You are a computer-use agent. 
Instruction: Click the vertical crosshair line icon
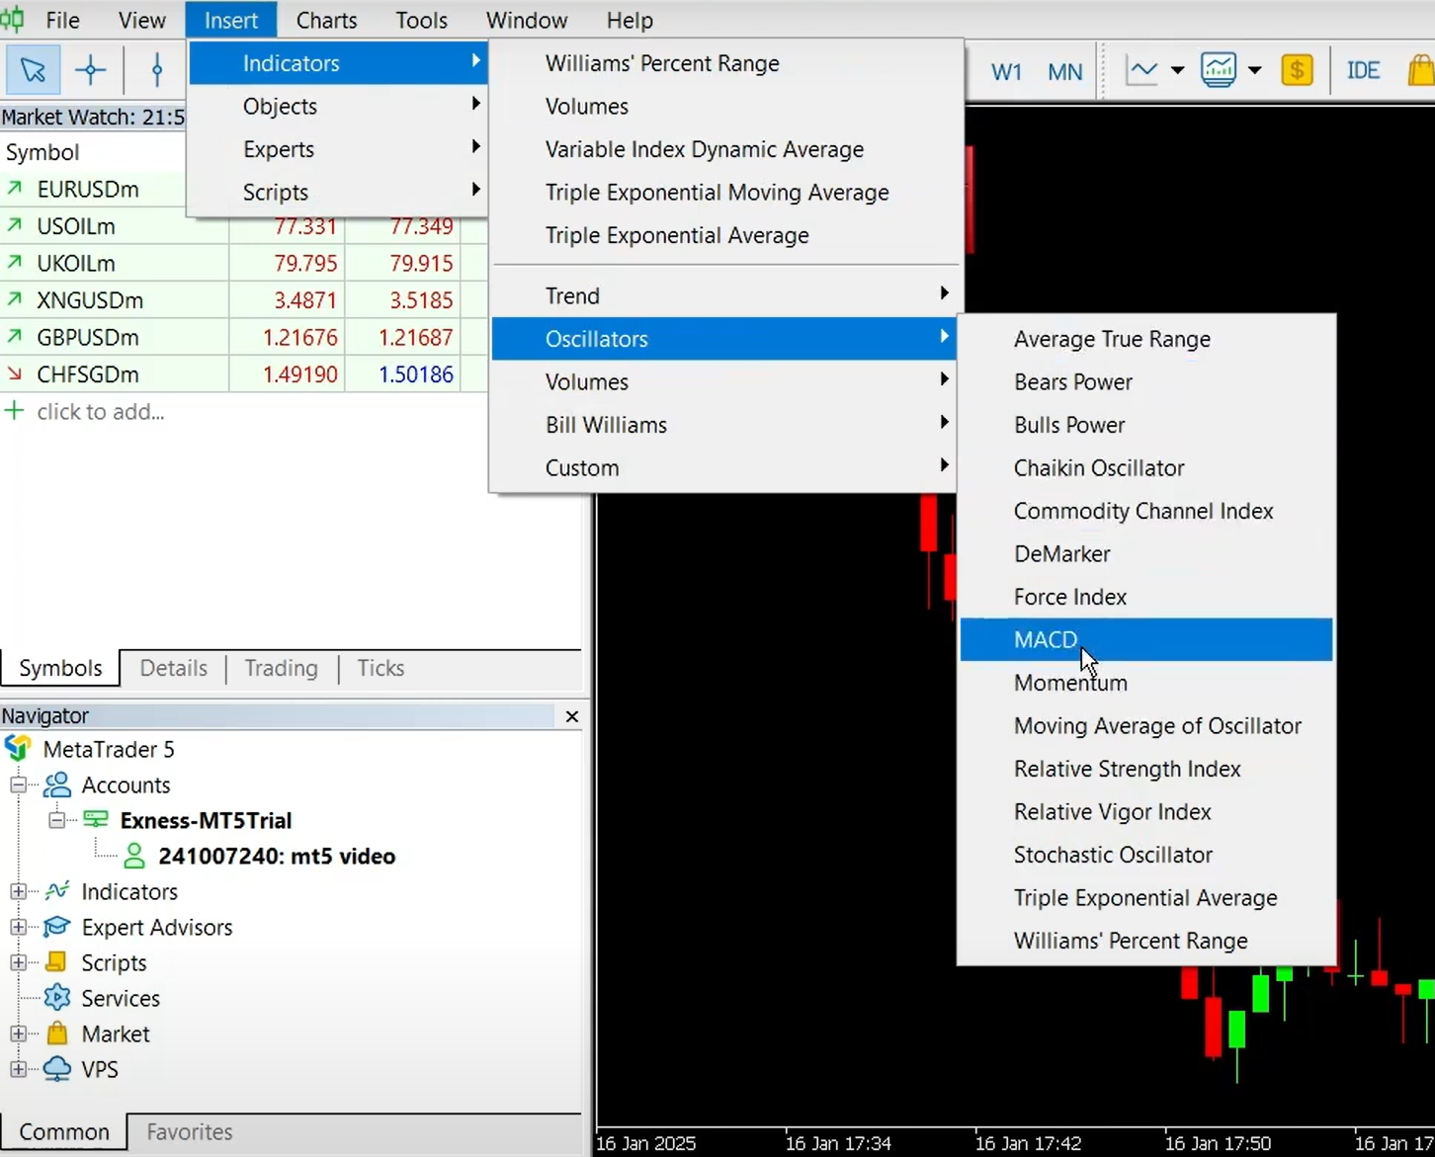tap(155, 70)
